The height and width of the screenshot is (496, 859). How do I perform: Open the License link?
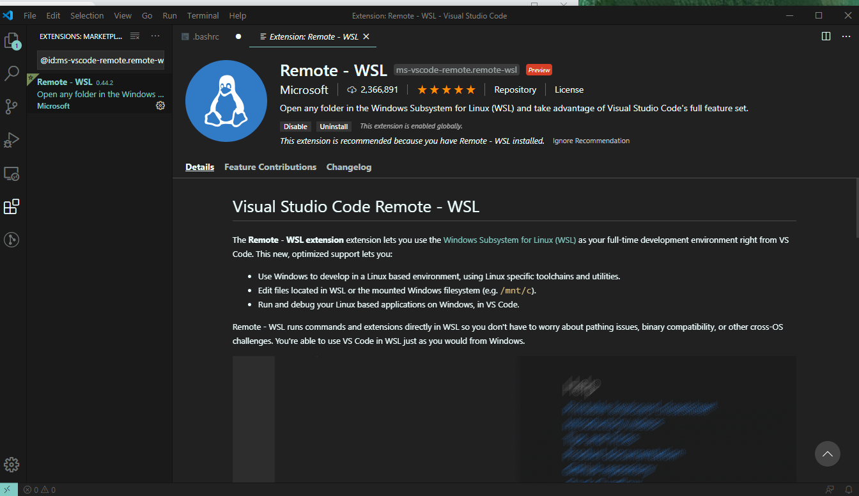[x=569, y=89]
